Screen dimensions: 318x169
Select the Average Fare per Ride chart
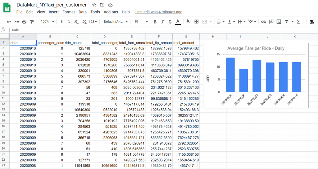click(x=256, y=76)
